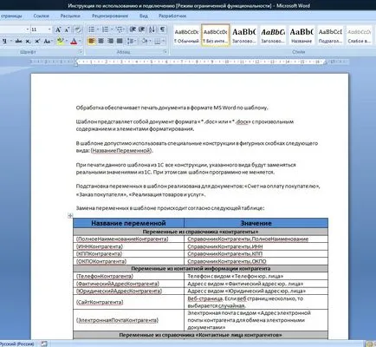Screen dimensions: 376x347
Task: Toggle the show paragraph marks button
Action: point(163,29)
